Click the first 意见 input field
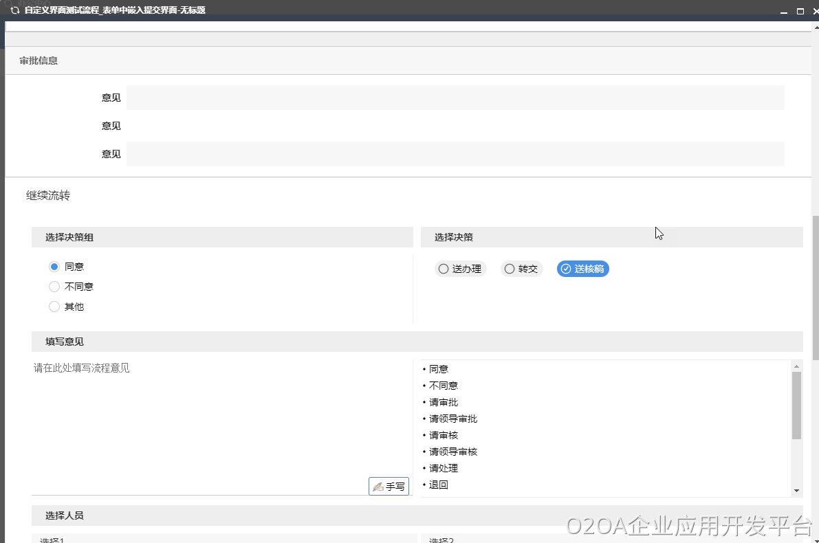819x543 pixels. click(x=455, y=98)
